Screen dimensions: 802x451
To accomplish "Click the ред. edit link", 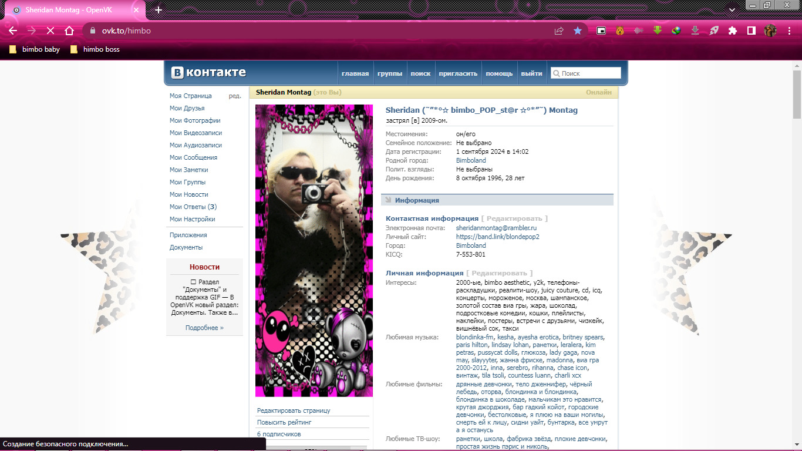I will pos(235,96).
